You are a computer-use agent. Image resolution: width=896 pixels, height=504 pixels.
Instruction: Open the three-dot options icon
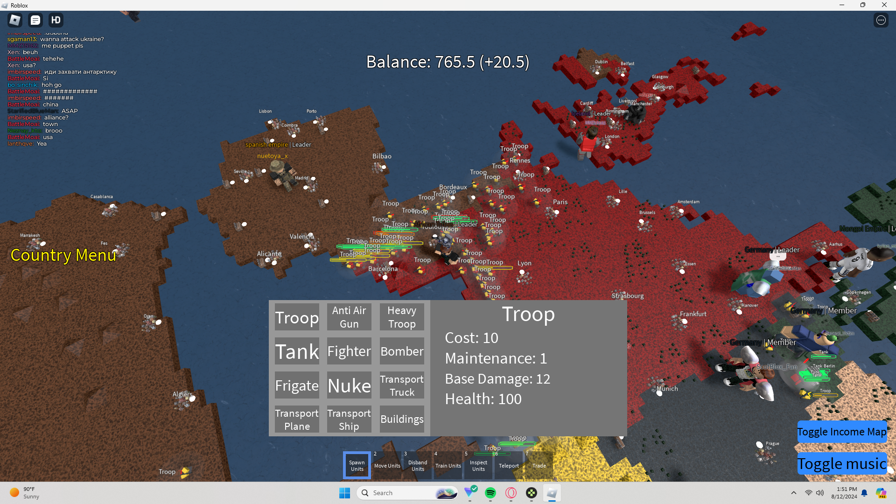tap(881, 20)
